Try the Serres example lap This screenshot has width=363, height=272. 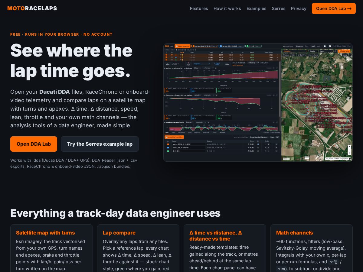[100, 144]
